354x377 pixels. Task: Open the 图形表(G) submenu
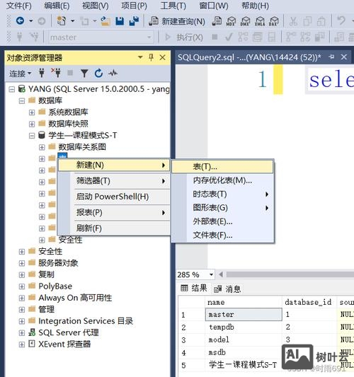pyautogui.click(x=222, y=208)
